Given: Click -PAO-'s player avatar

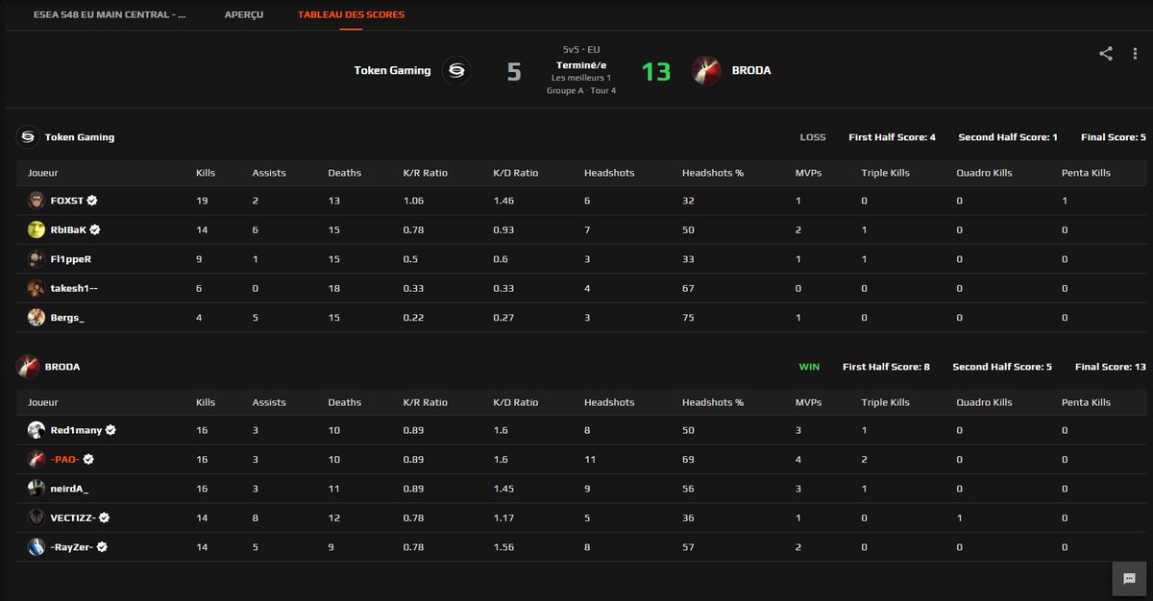Looking at the screenshot, I should point(35,459).
